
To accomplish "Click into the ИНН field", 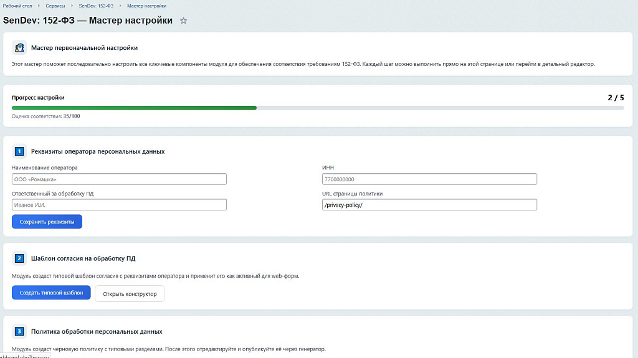I will click(x=429, y=179).
